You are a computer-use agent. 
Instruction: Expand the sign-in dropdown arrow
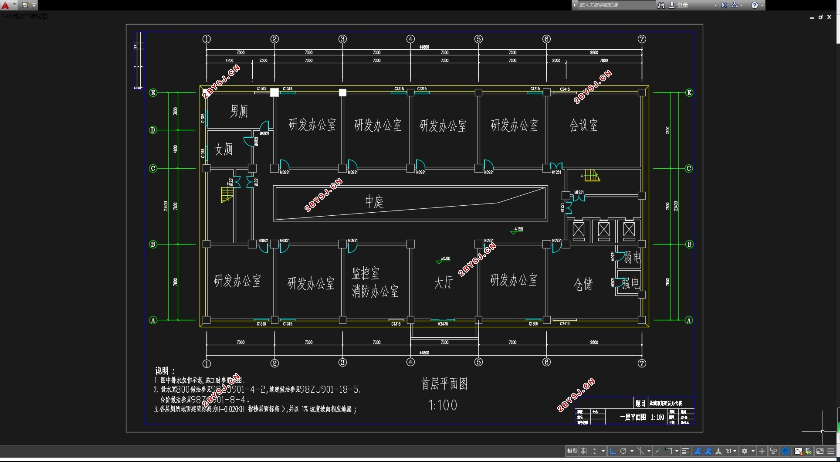click(715, 5)
